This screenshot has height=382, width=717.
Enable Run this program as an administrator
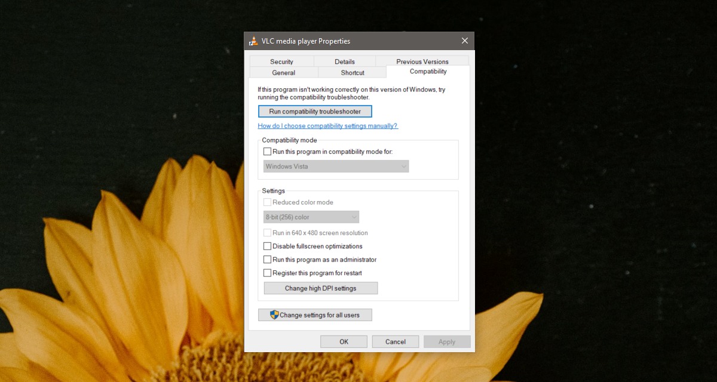(267, 260)
